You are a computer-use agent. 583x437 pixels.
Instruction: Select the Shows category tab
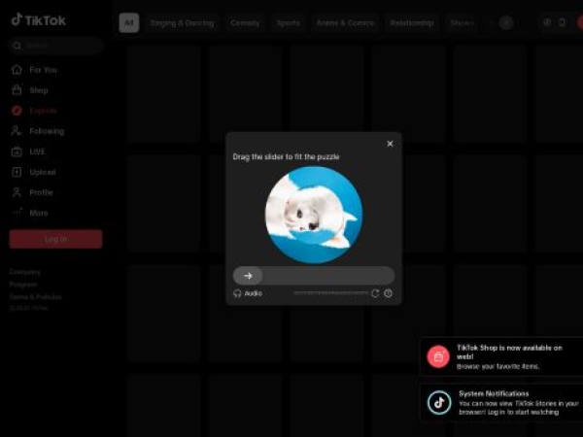[x=463, y=22]
